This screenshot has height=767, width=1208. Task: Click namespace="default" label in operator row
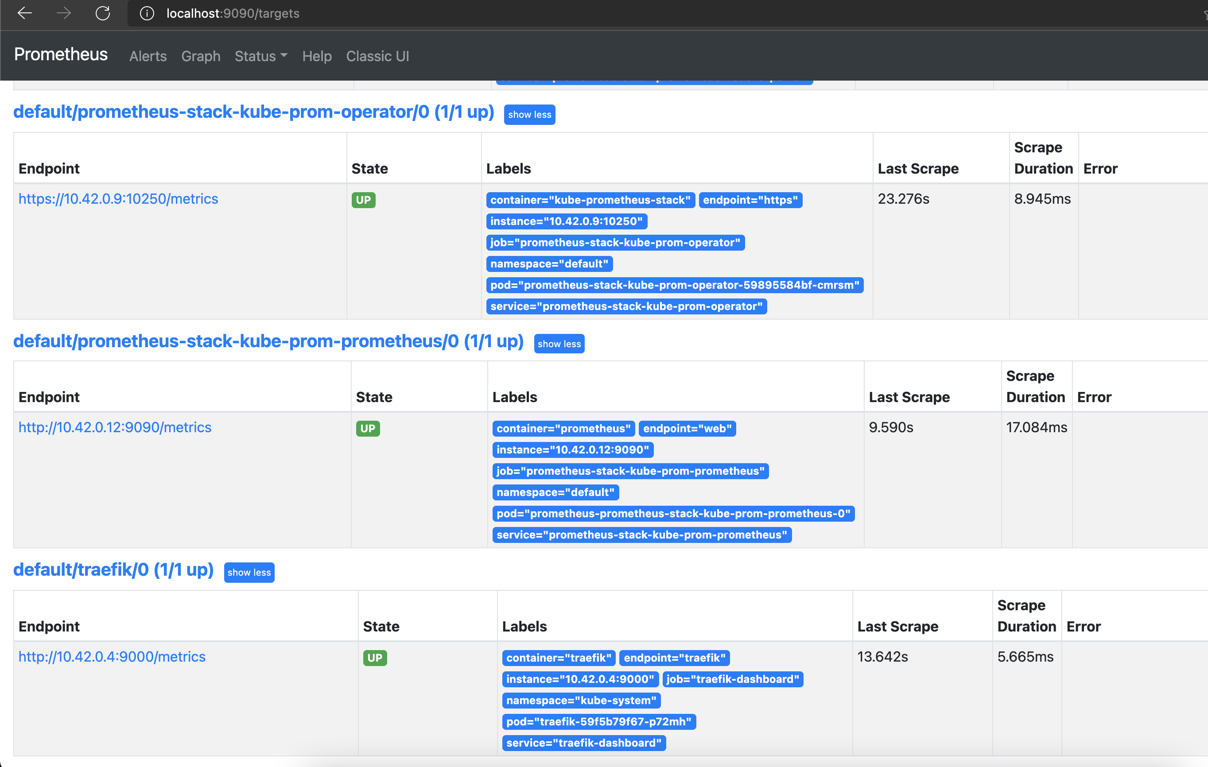[549, 264]
